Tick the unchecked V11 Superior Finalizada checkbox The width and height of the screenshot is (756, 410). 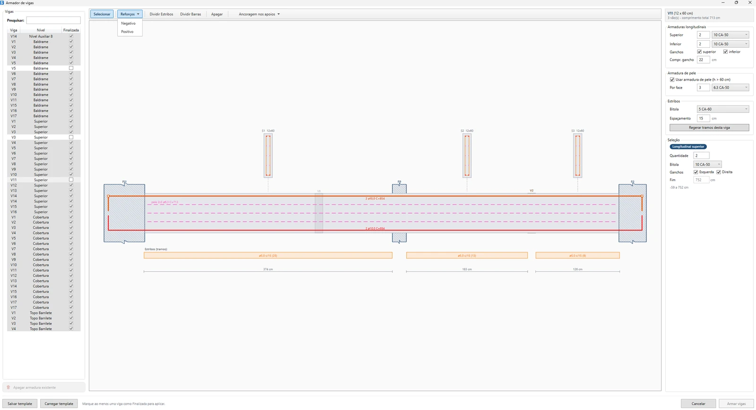click(71, 180)
